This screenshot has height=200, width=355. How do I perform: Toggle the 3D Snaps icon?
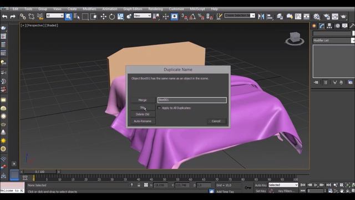tap(184, 17)
